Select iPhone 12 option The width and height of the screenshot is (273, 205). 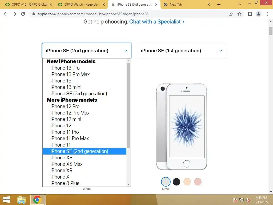pyautogui.click(x=85, y=125)
